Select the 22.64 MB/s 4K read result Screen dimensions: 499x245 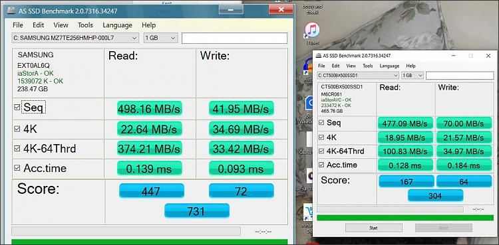pyautogui.click(x=149, y=129)
